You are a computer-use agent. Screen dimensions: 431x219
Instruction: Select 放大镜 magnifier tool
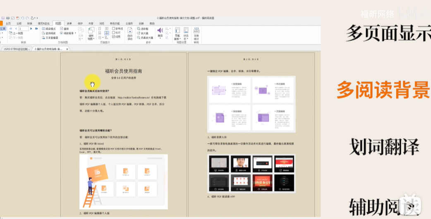pos(143,33)
